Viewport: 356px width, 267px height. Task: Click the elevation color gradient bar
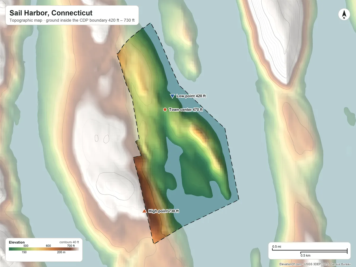click(x=44, y=249)
